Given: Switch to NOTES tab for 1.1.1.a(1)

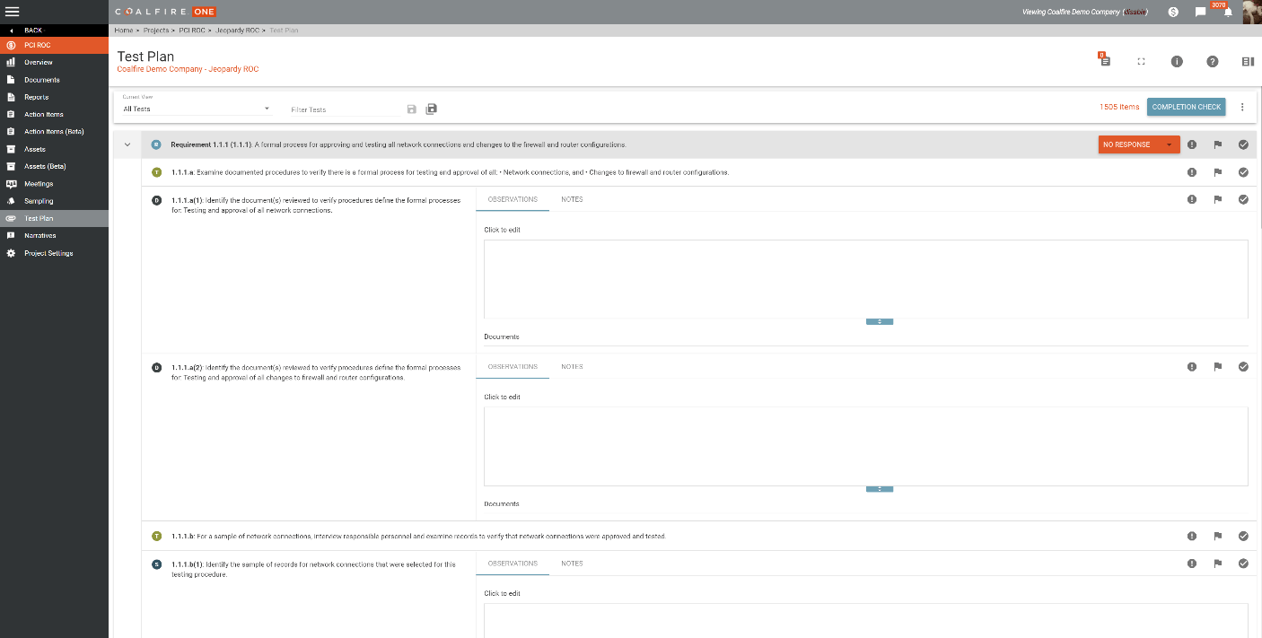Looking at the screenshot, I should pyautogui.click(x=572, y=199).
